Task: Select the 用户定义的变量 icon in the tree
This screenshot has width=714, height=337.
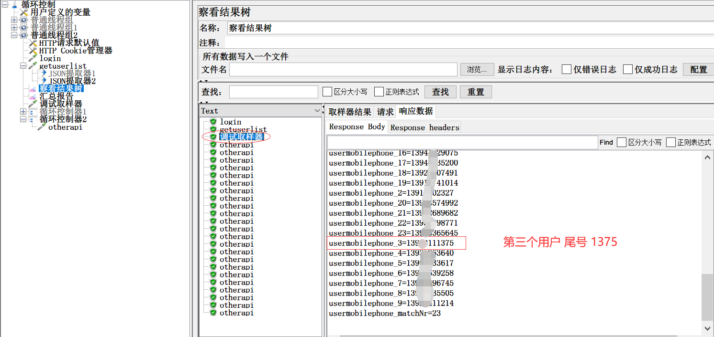Action: coord(23,12)
